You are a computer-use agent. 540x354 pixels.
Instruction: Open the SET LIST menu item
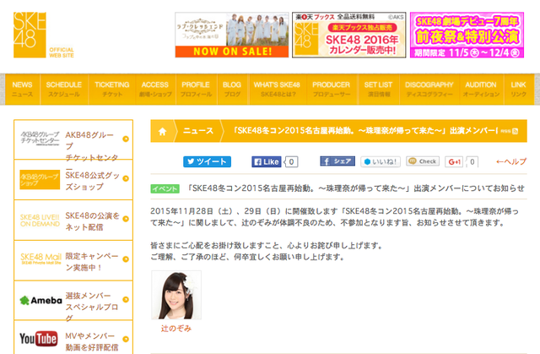pos(378,89)
